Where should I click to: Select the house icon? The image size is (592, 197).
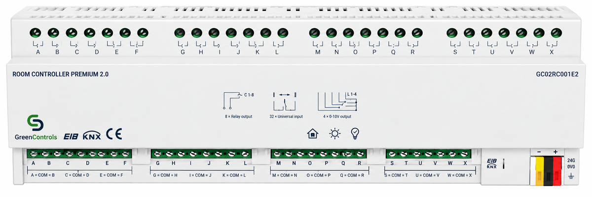click(312, 133)
